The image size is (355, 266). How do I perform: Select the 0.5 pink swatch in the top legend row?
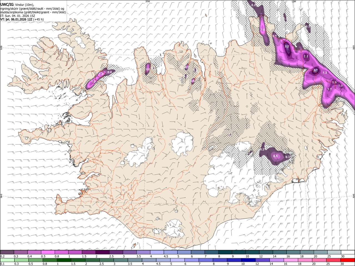click(x=48, y=252)
